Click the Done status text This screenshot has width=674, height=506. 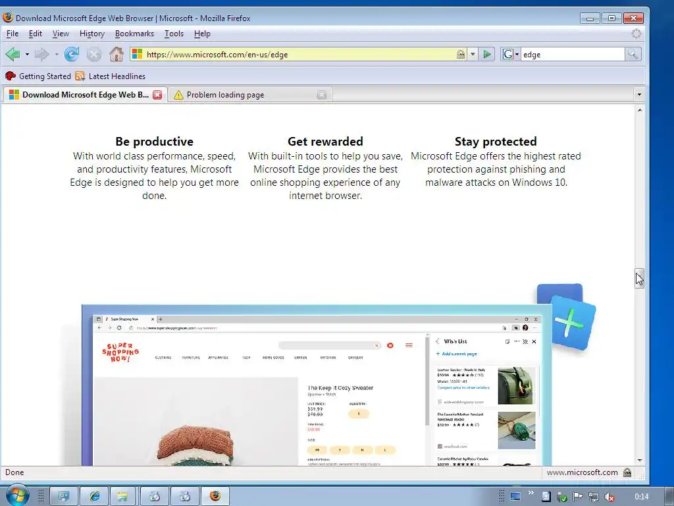pos(14,472)
